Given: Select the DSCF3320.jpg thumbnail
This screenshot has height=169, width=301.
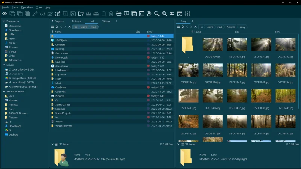Looking at the screenshot, I should pyautogui.click(x=213, y=44).
